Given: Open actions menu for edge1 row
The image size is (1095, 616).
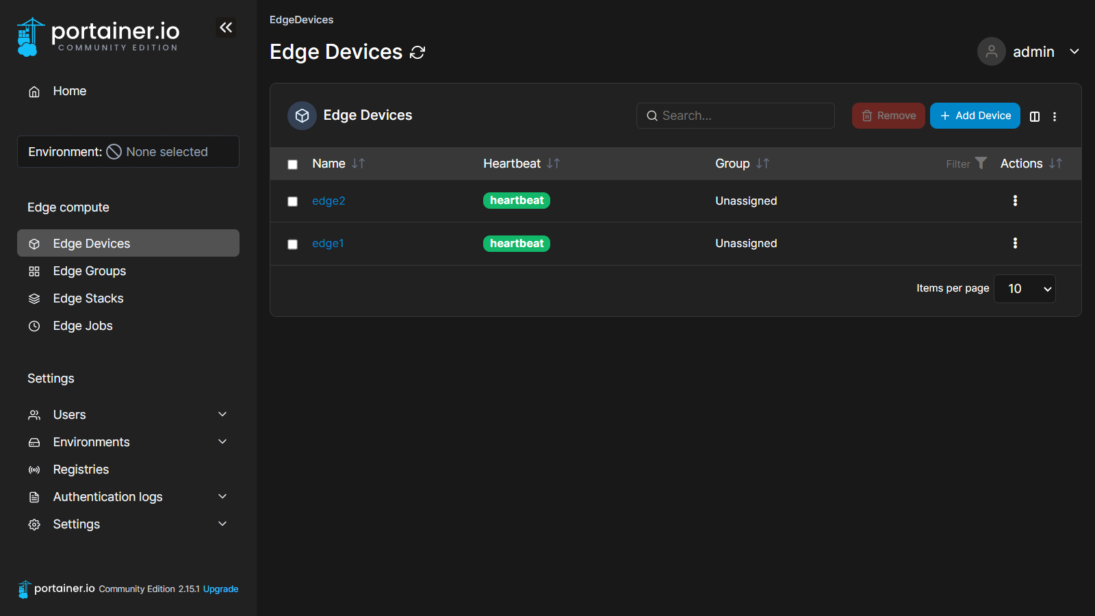Looking at the screenshot, I should point(1015,243).
